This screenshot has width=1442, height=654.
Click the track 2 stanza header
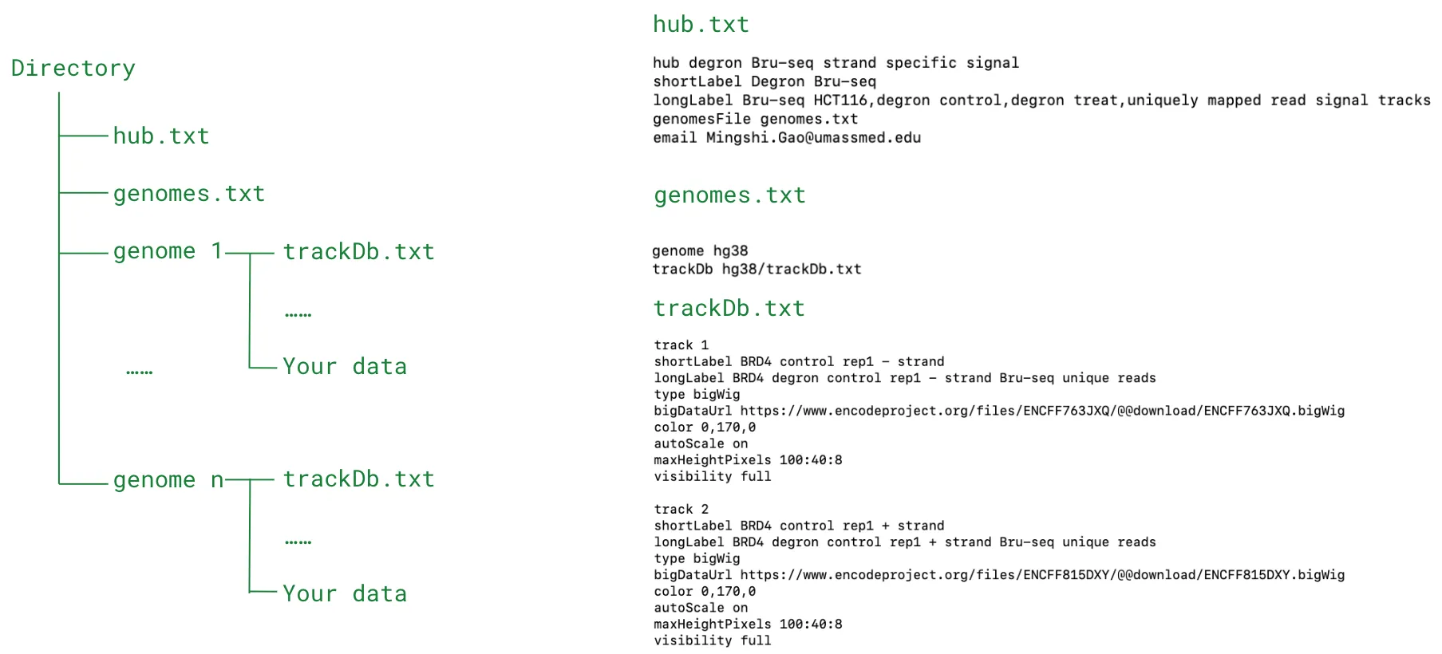[x=681, y=510]
